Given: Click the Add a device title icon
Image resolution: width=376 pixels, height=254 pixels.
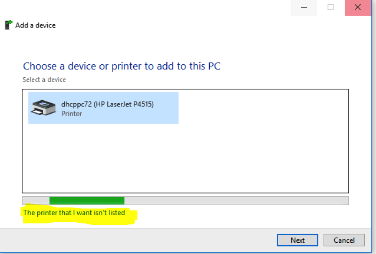Looking at the screenshot, I should 8,25.
